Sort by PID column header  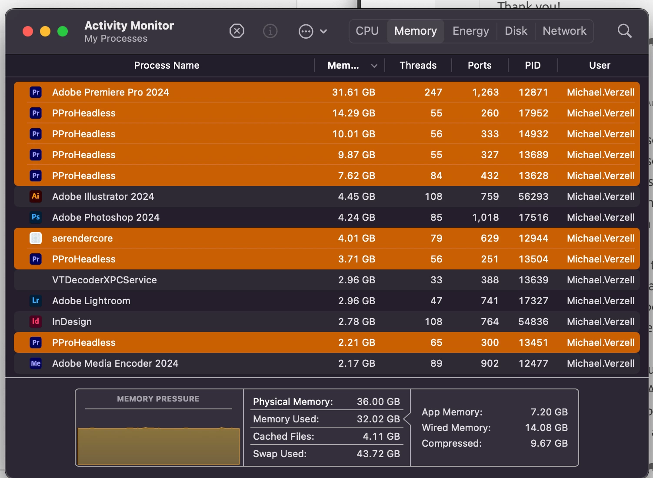point(533,65)
